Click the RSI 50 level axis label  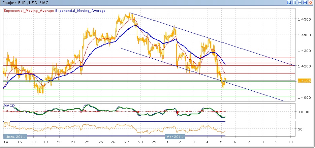point(301,129)
